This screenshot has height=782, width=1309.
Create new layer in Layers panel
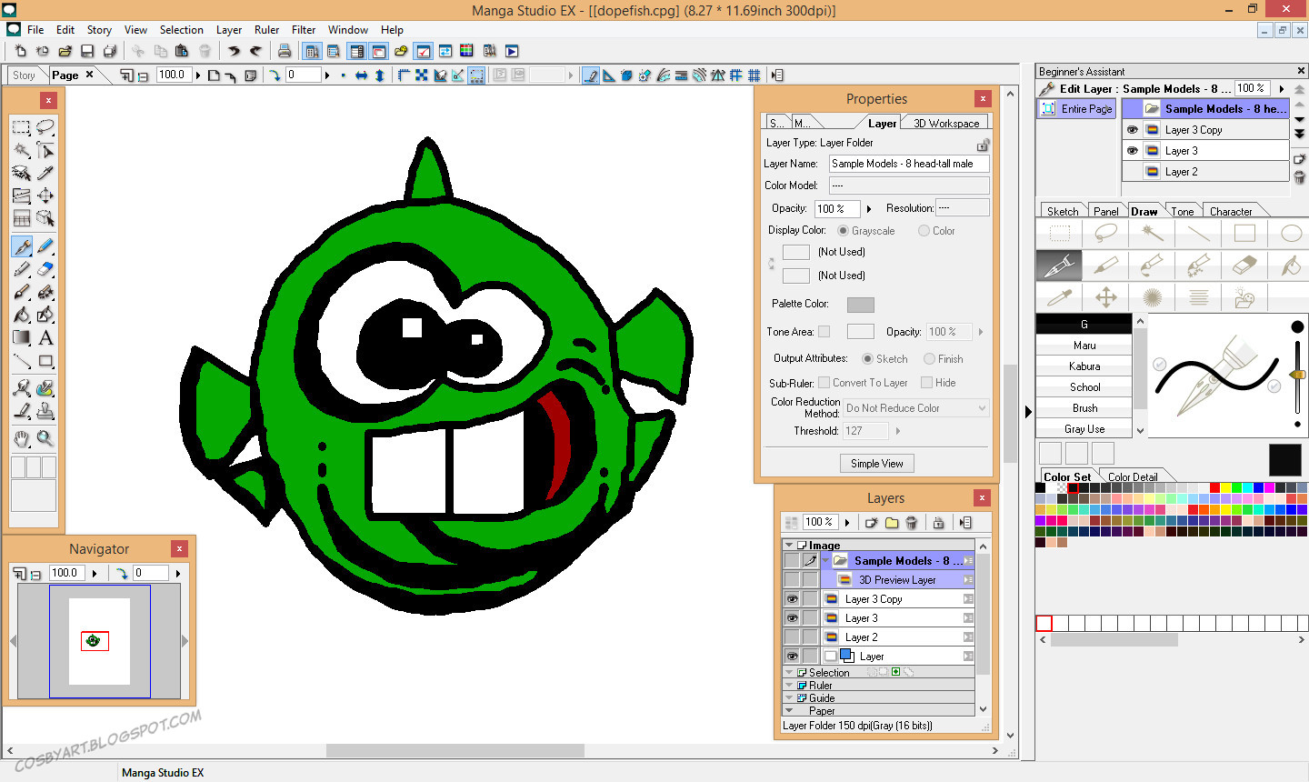(871, 523)
